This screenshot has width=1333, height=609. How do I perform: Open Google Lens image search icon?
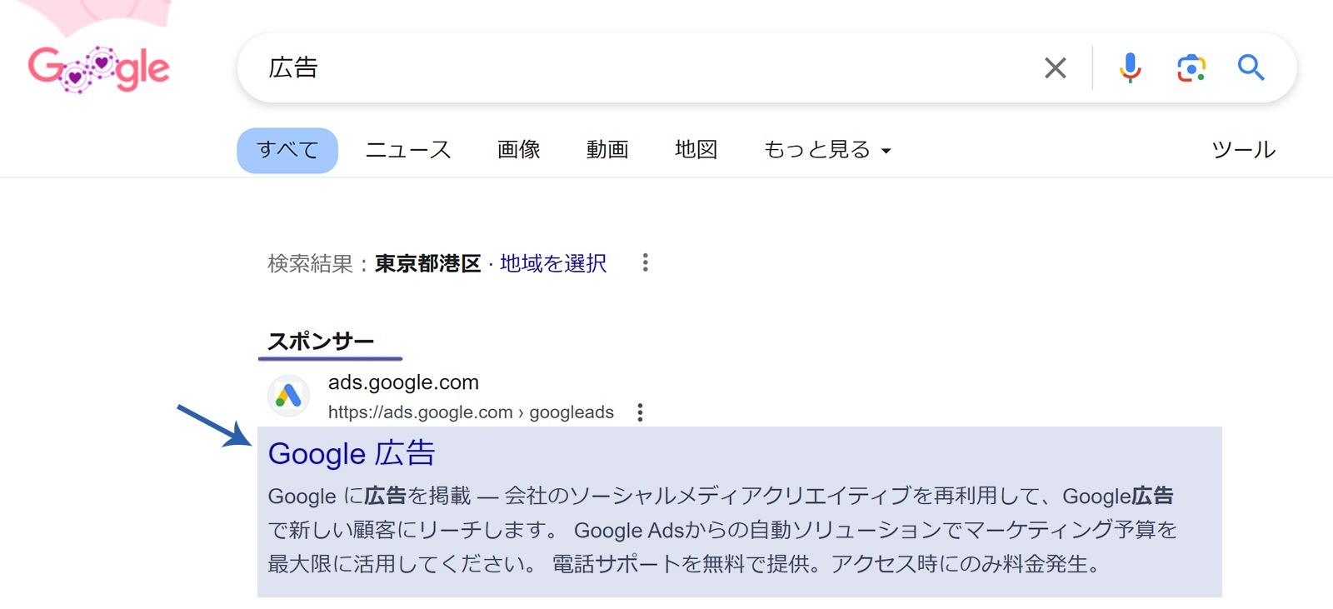click(x=1191, y=68)
